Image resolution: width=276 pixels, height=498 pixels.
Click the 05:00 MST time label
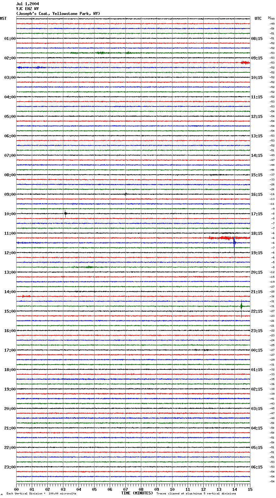[x=10, y=117]
